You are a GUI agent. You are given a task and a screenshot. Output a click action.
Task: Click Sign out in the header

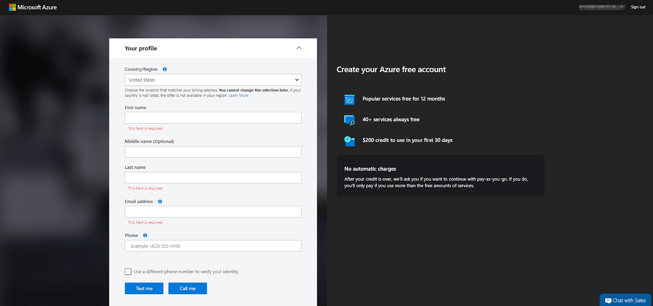click(638, 7)
